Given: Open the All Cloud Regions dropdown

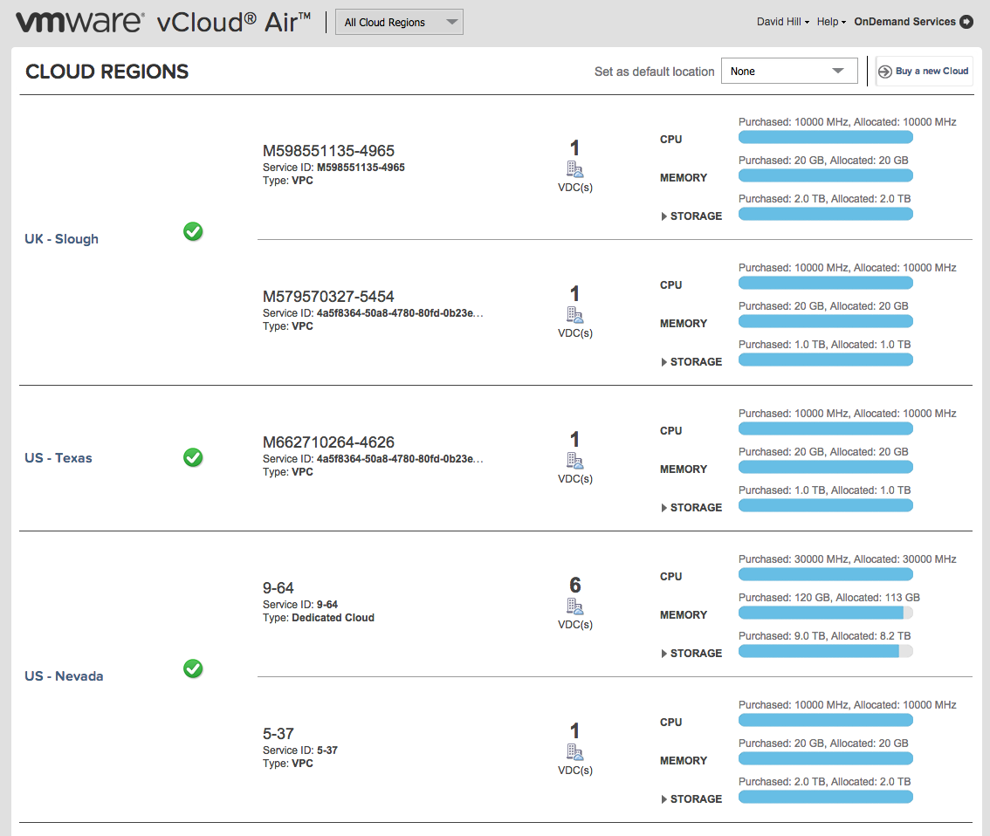Looking at the screenshot, I should click(x=399, y=22).
